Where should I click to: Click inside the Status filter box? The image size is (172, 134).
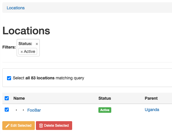pos(28,48)
